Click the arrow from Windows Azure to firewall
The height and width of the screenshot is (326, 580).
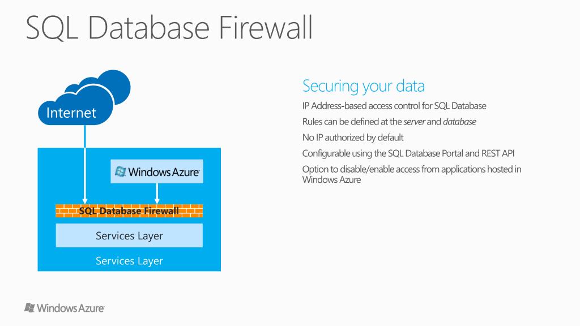[x=157, y=194]
